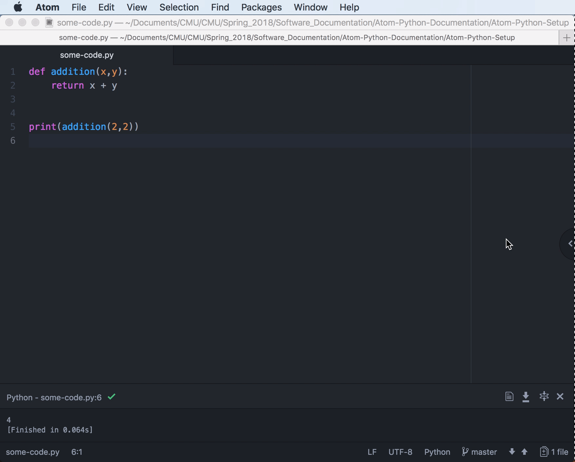The height and width of the screenshot is (462, 575).
Task: Click the window title path text
Action: pyautogui.click(x=313, y=23)
